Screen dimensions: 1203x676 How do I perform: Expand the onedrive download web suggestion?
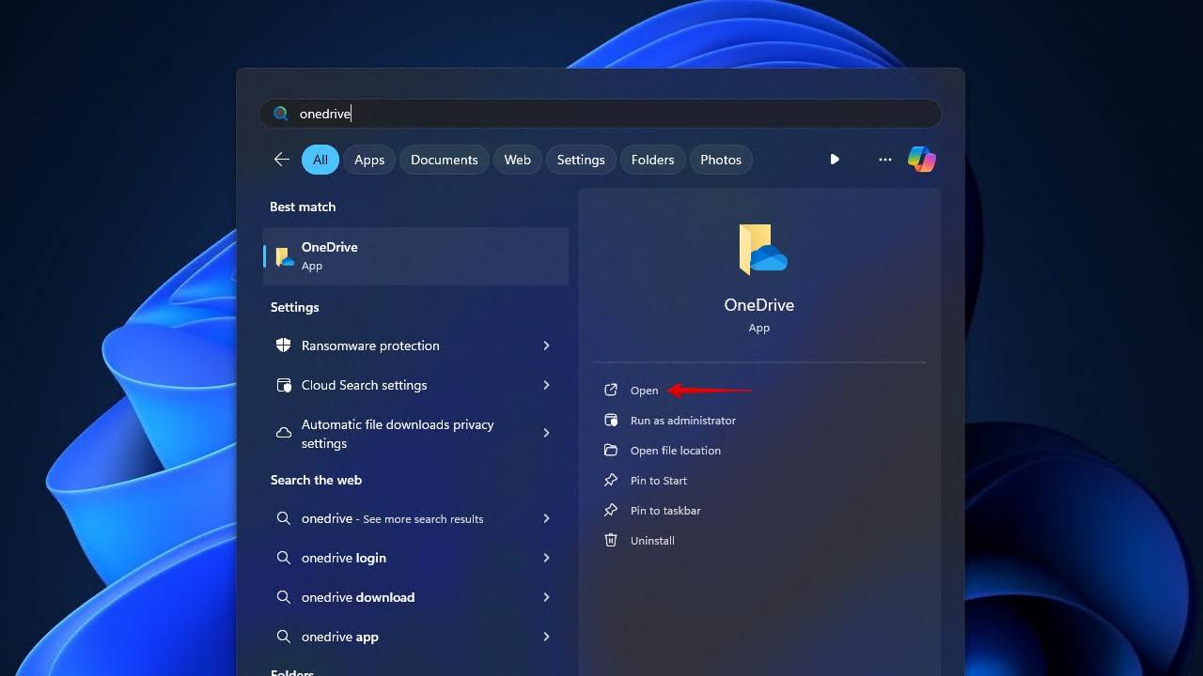pyautogui.click(x=357, y=597)
